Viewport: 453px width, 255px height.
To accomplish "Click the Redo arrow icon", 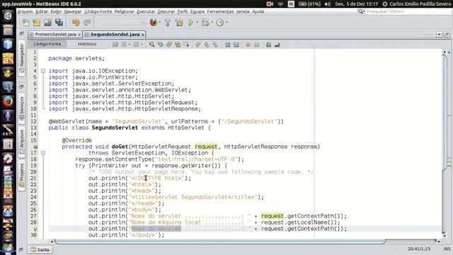I will (x=87, y=23).
